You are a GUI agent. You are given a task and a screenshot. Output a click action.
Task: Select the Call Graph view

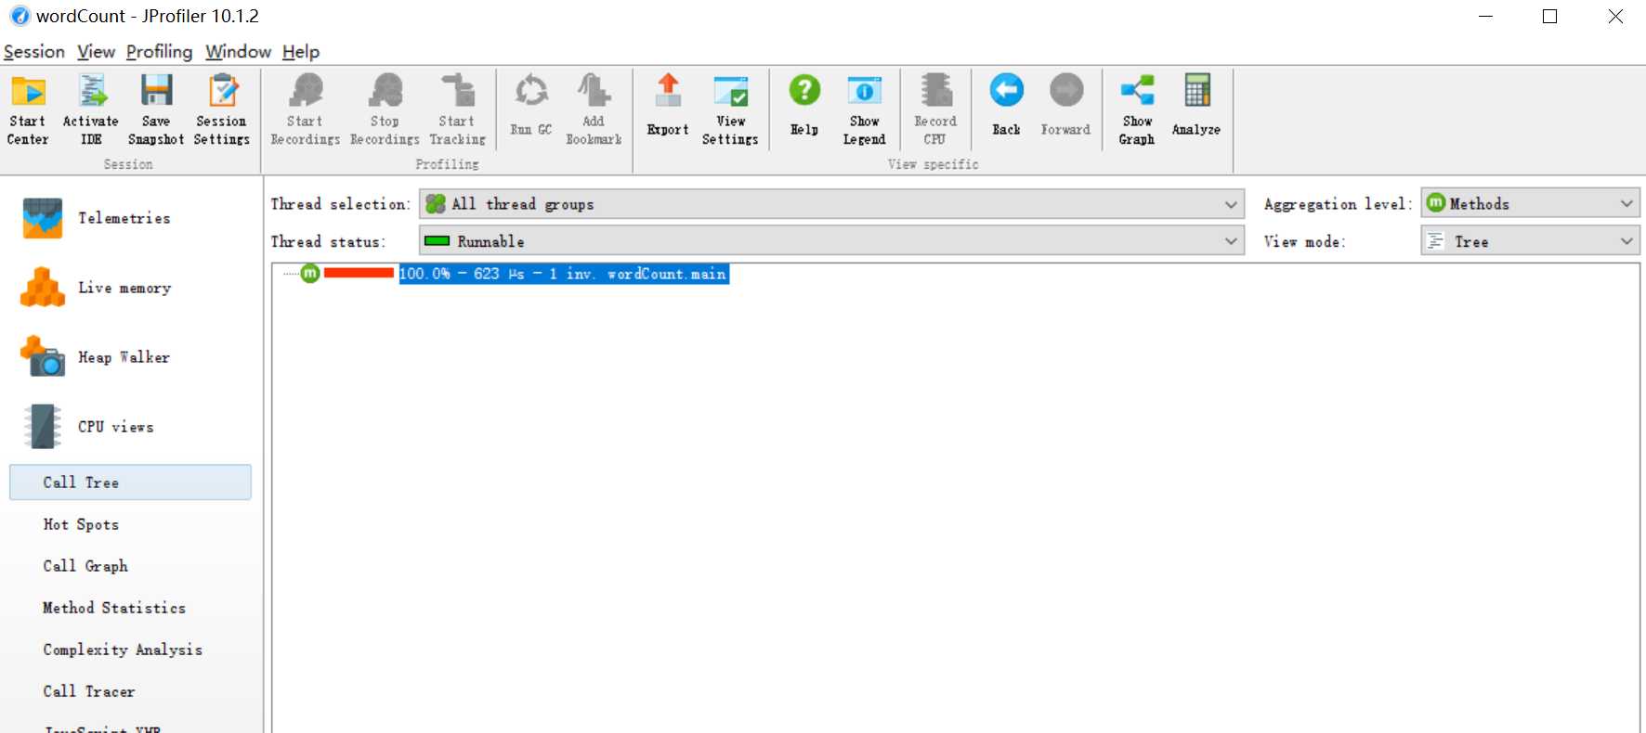(85, 566)
